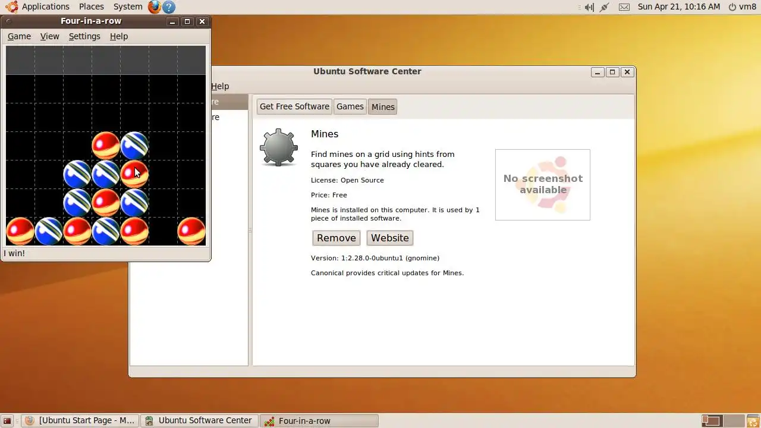Screen dimensions: 761x428
Task: Switch to Ubuntu Start Page taskbar entry
Action: pos(80,421)
